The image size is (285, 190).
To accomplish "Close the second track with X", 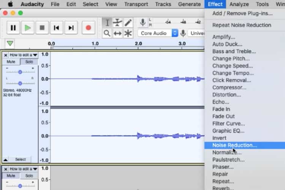I will pyautogui.click(x=6, y=169).
